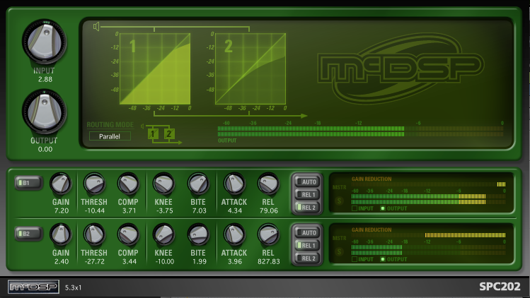Image resolution: width=530 pixels, height=298 pixels.
Task: Click the band 1 S sidechain button
Action: point(339,201)
